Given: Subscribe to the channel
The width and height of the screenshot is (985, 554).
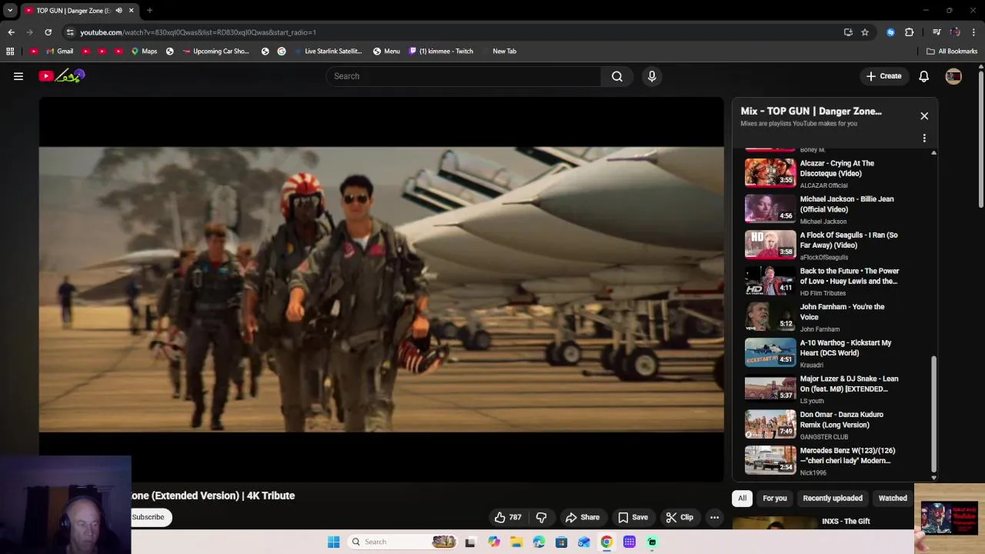Looking at the screenshot, I should tap(148, 517).
